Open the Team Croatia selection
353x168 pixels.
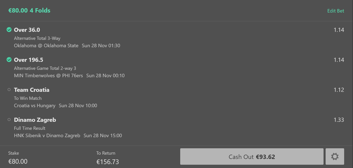pyautogui.click(x=32, y=90)
